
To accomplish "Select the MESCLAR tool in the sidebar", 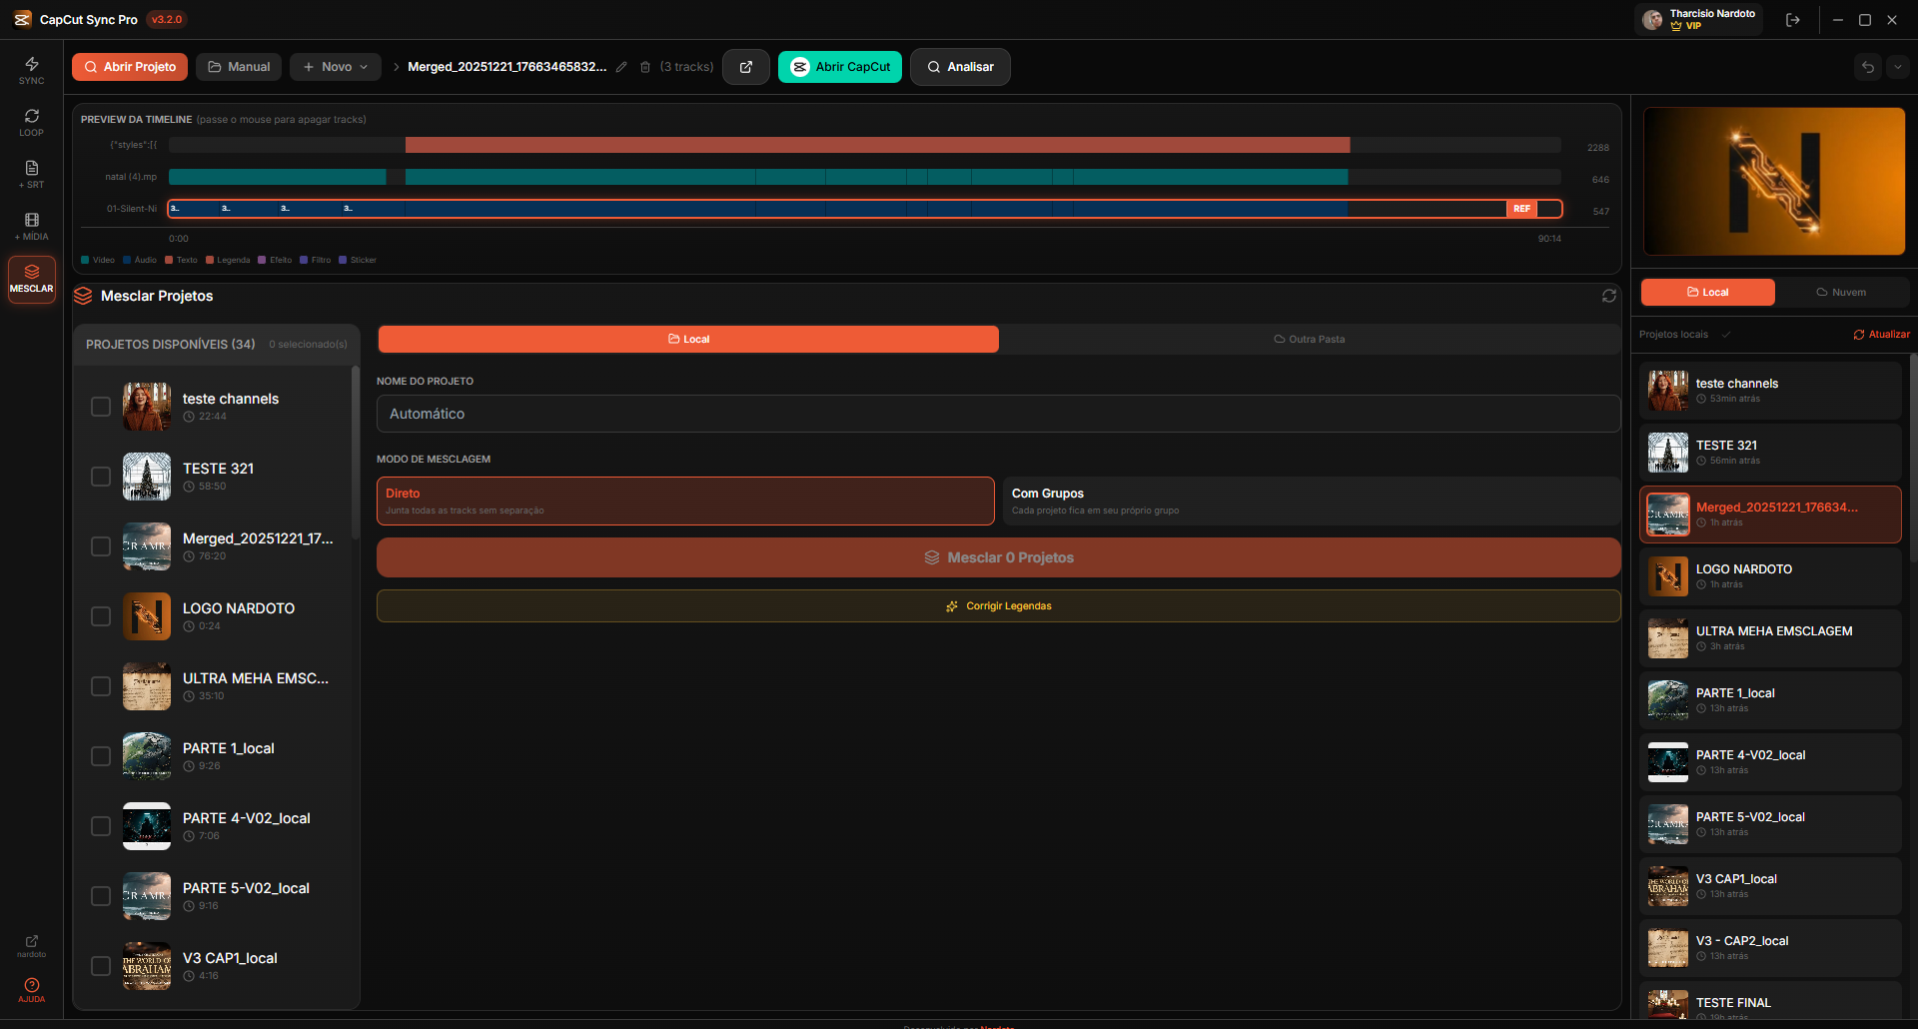I will pos(31,281).
